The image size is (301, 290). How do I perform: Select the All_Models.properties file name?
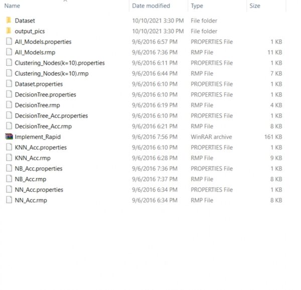(x=43, y=42)
